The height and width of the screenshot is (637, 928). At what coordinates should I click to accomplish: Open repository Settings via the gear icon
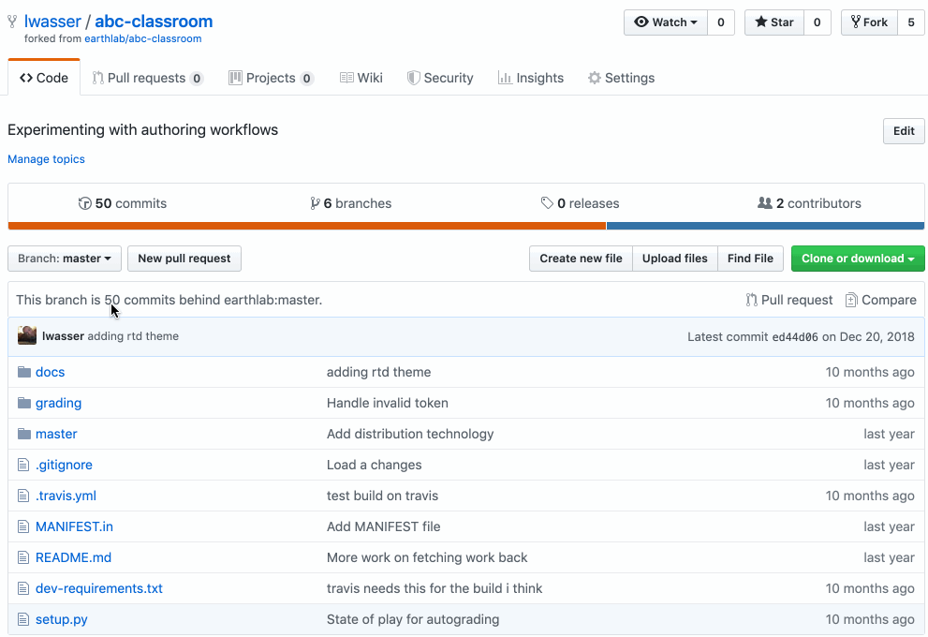594,78
